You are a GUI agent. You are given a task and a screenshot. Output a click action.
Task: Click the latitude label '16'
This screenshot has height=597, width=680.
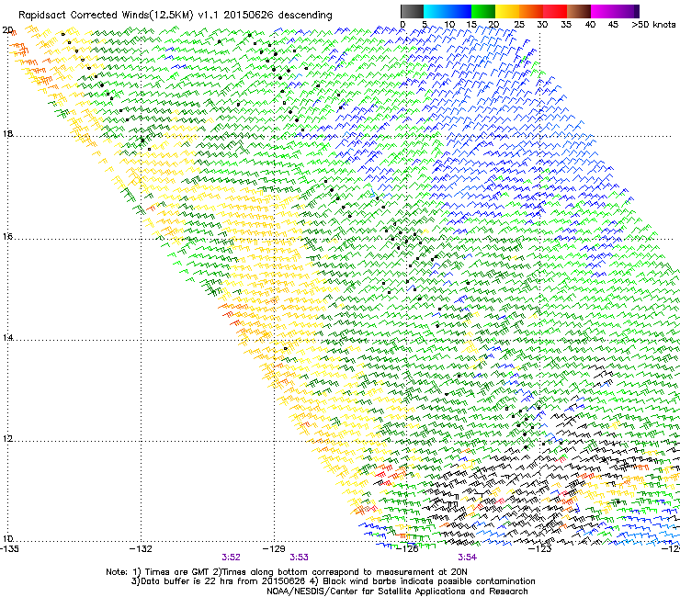coord(7,237)
